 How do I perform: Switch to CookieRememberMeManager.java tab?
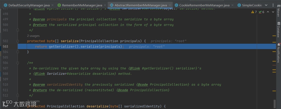click(204, 5)
